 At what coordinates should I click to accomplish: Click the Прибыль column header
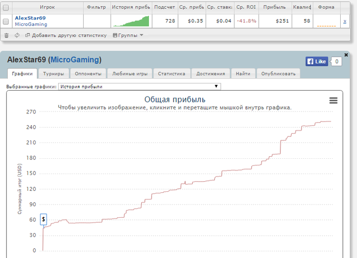pos(274,7)
